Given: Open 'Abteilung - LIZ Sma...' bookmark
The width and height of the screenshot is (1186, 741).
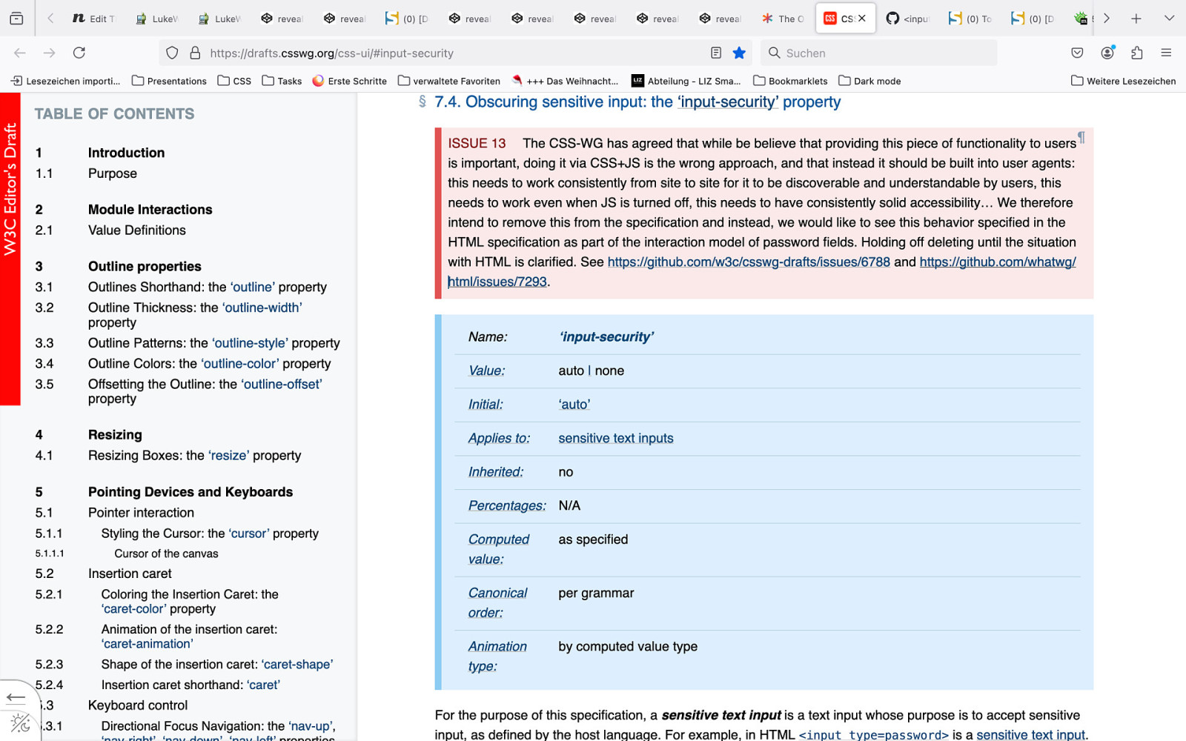Looking at the screenshot, I should click(x=686, y=81).
